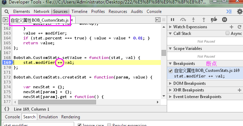Select the drawer Search tab
This screenshot has height=126, width=243.
(29, 117)
